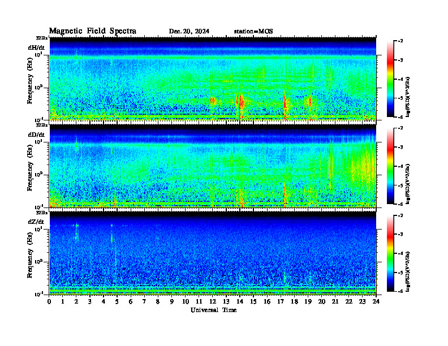Click the "0" hour tick label

coord(49,301)
